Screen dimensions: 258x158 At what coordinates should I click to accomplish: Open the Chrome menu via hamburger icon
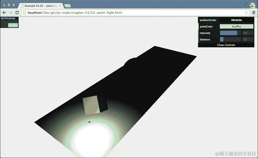[x=254, y=12]
